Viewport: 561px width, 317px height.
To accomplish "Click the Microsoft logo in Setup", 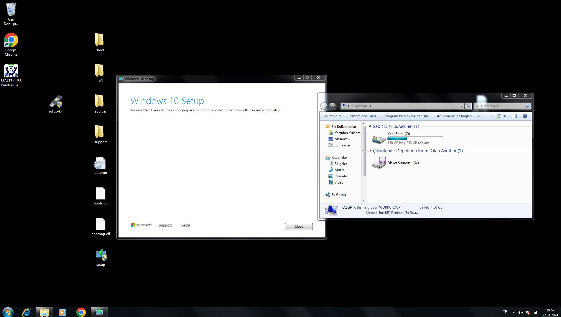I will (x=141, y=225).
